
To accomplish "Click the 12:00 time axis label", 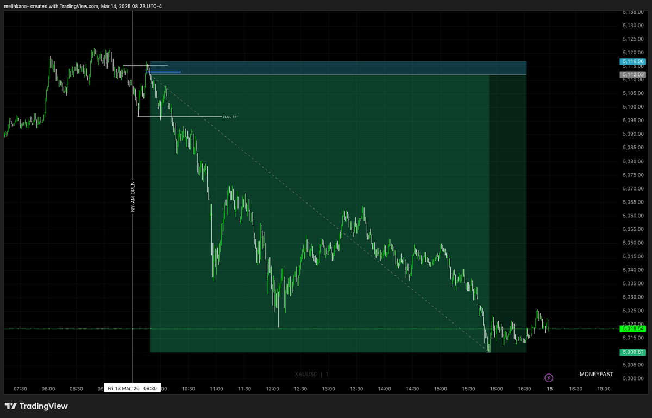I will click(x=272, y=389).
